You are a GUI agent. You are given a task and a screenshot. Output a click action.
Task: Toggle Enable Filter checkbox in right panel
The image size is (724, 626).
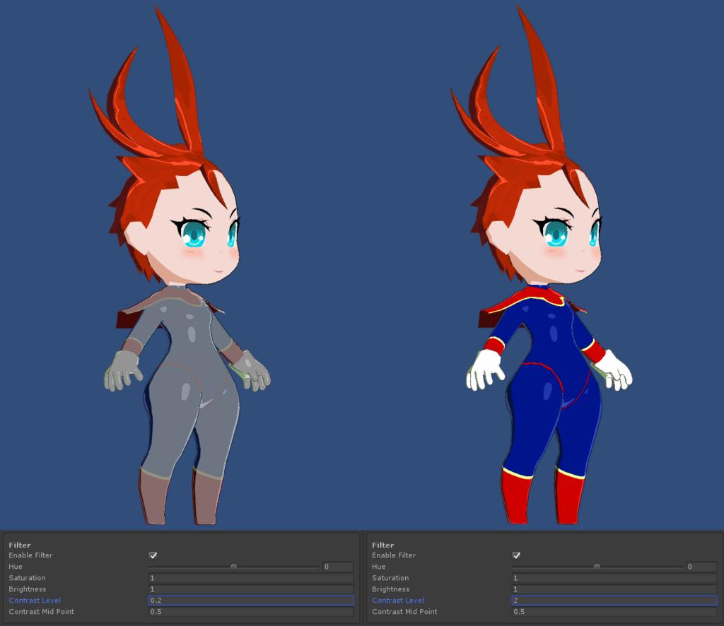coord(516,555)
